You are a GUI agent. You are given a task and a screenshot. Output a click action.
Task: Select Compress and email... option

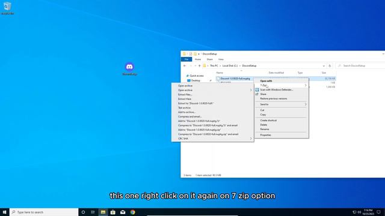(x=212, y=116)
